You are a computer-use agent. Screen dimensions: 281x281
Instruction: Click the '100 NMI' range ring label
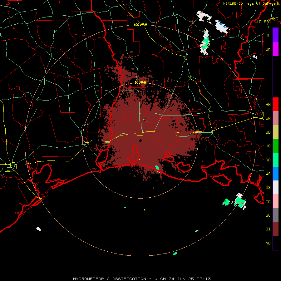(x=140, y=25)
